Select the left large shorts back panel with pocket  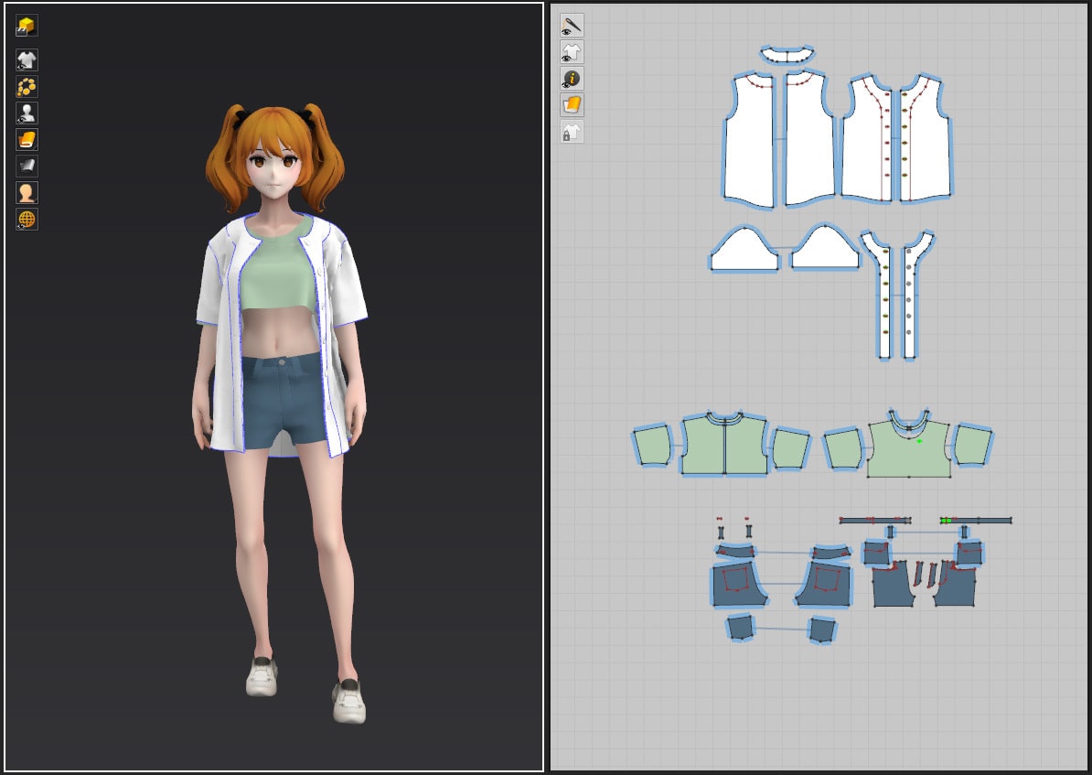738,584
